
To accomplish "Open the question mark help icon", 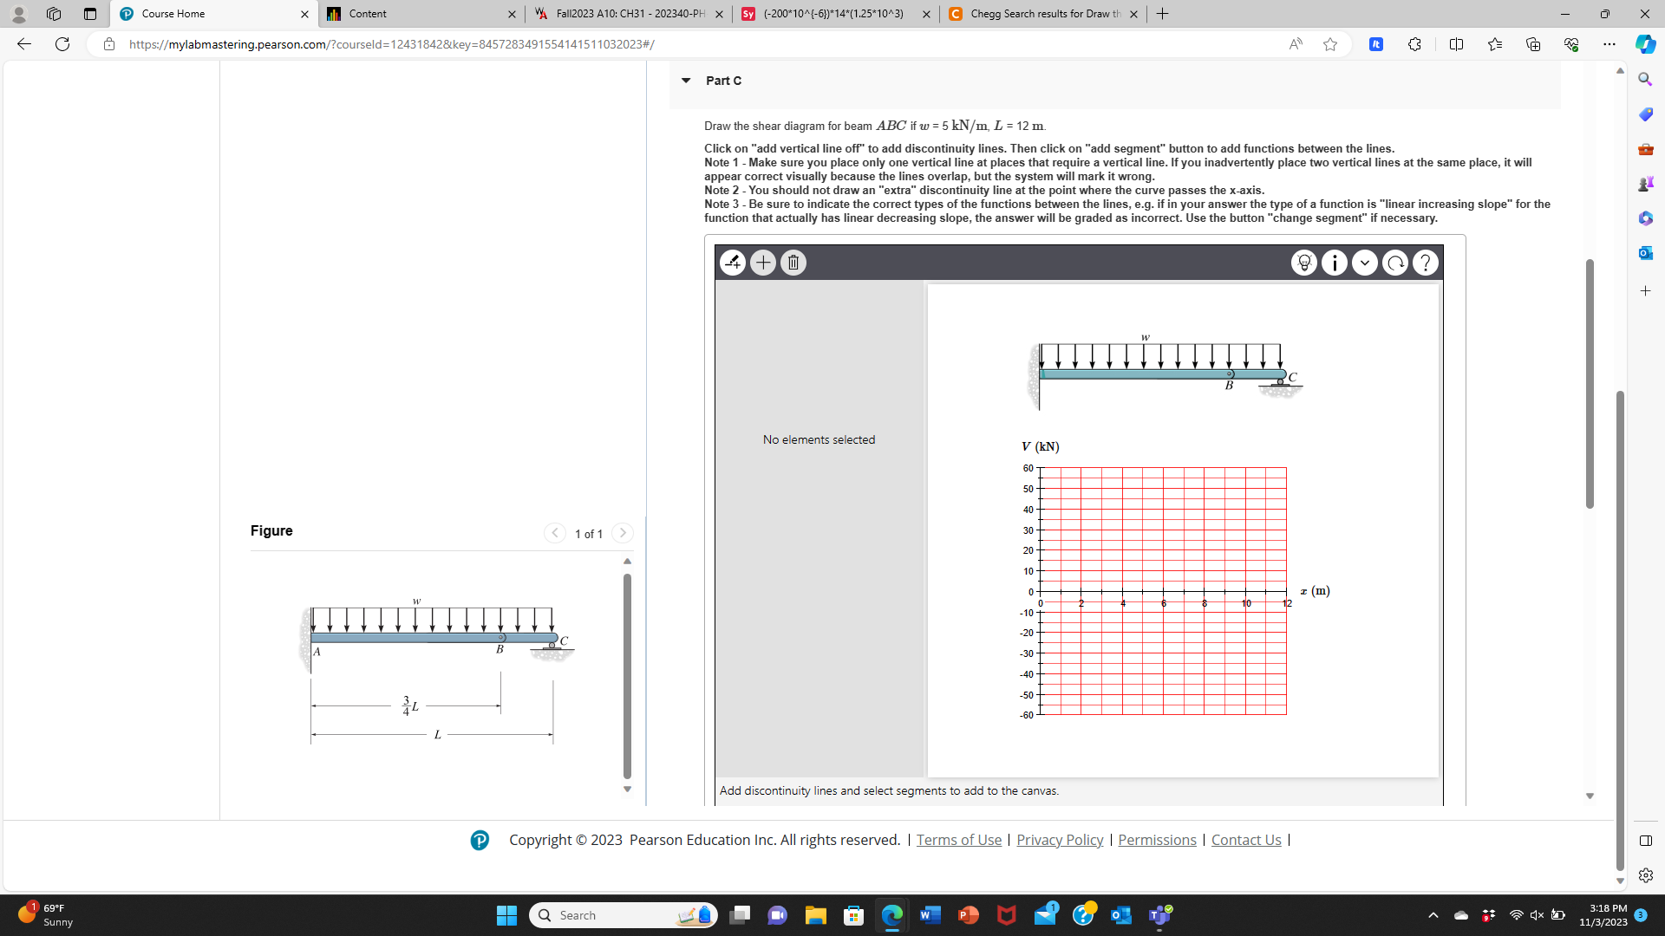I will (x=1425, y=263).
